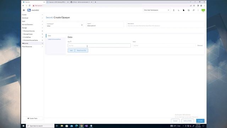This screenshot has width=227, height=128.
Task: Open Chrome from the taskbar
Action: (x=81, y=126)
